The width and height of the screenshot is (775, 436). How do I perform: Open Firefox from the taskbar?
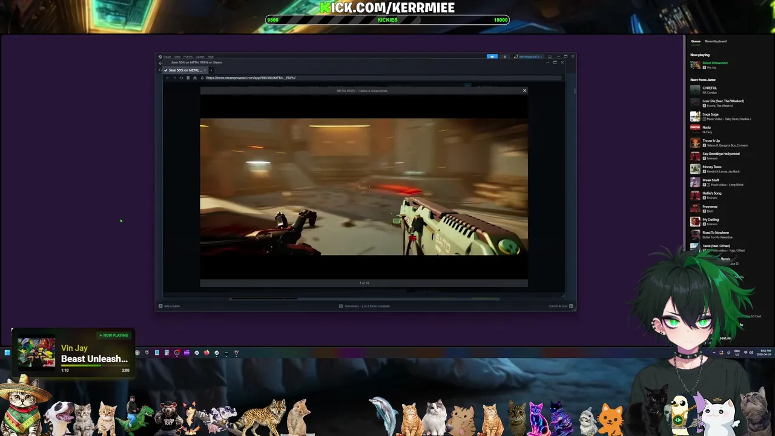pos(206,352)
